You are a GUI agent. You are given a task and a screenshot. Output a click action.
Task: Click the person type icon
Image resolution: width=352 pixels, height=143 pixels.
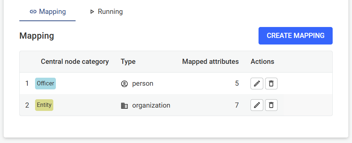click(x=125, y=84)
